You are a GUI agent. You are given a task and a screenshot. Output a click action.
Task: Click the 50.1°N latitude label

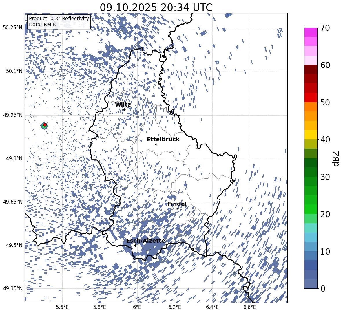click(x=14, y=71)
